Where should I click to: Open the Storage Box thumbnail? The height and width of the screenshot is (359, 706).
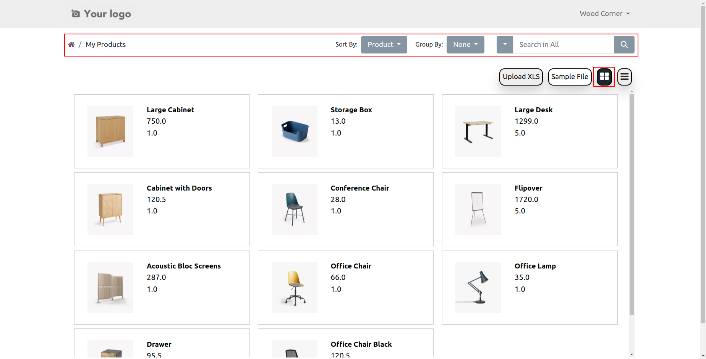pyautogui.click(x=295, y=131)
